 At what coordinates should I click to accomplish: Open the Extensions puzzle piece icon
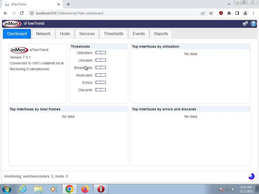(x=229, y=13)
